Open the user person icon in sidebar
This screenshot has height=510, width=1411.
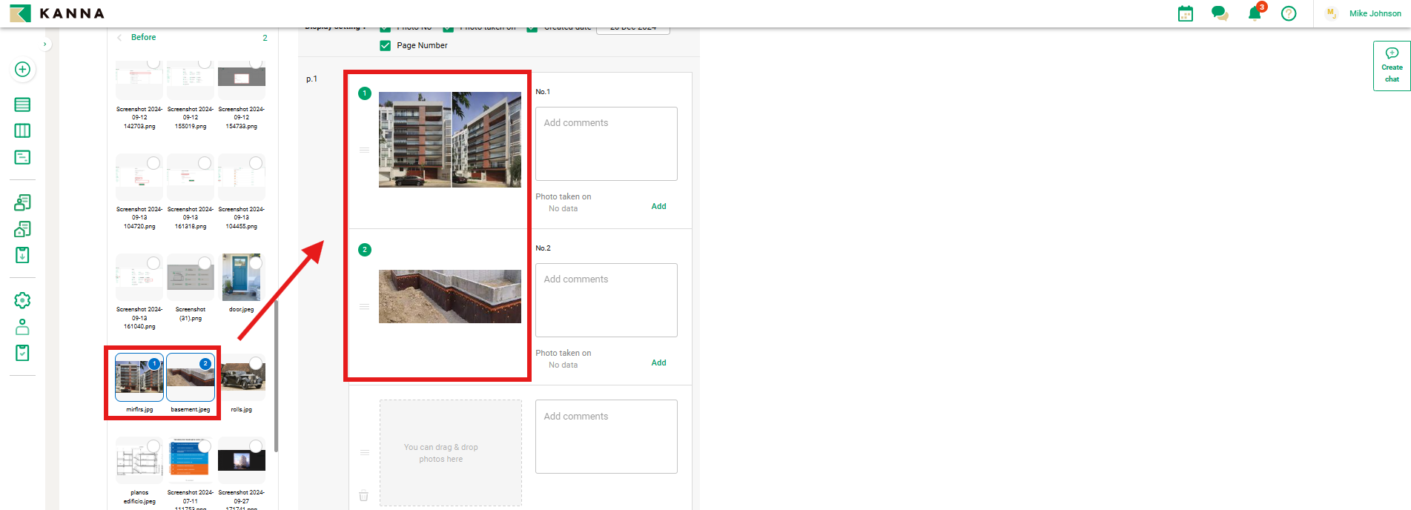click(x=22, y=327)
